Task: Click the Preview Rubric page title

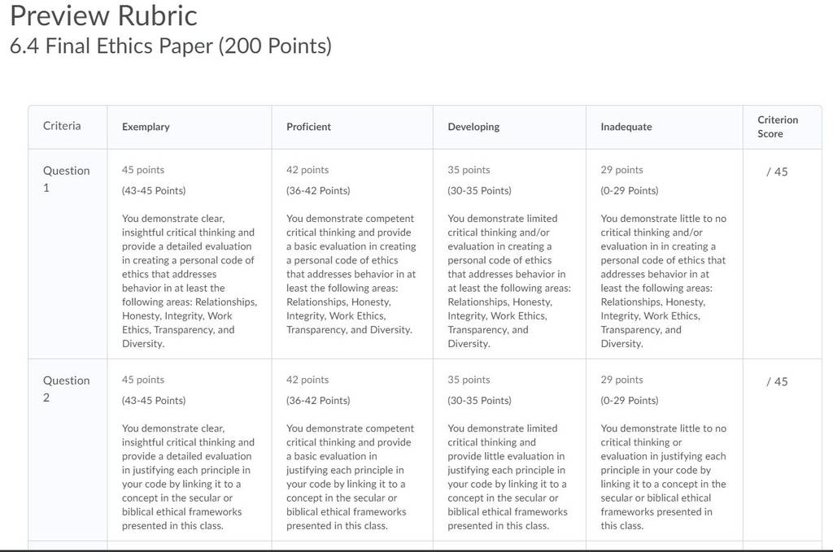Action: (x=103, y=15)
